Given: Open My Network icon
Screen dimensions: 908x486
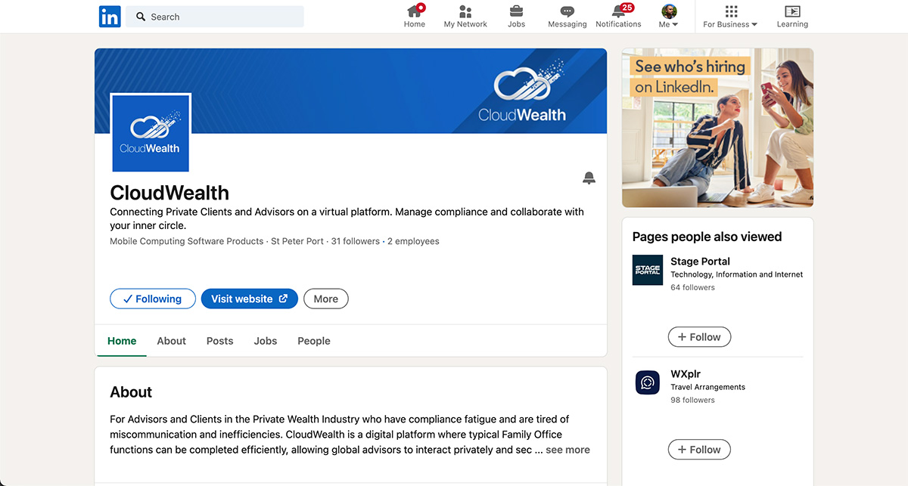Looking at the screenshot, I should [x=465, y=11].
